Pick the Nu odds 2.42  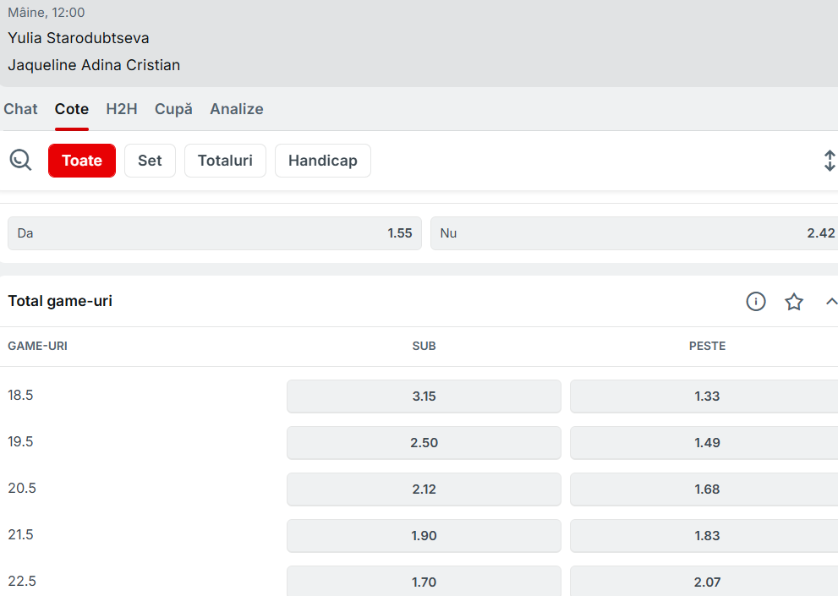pos(634,233)
